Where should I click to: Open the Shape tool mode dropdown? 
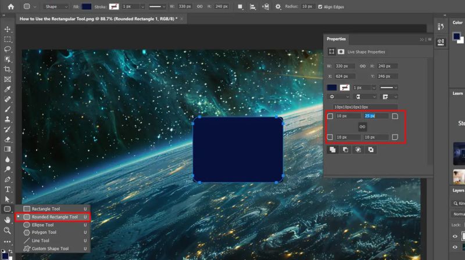click(x=56, y=6)
